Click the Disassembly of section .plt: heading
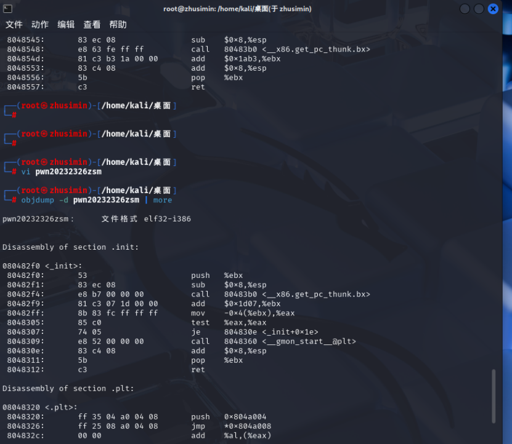 tap(68, 388)
